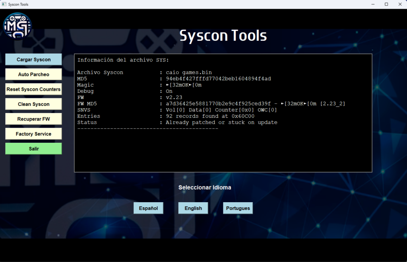The width and height of the screenshot is (407, 262).
Task: Exit using the green Salir button
Action: point(33,149)
